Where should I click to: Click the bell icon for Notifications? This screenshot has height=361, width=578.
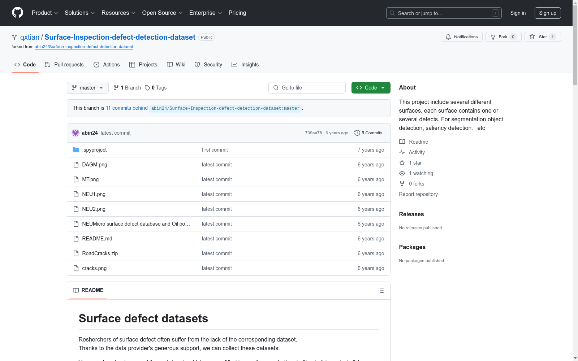[448, 37]
